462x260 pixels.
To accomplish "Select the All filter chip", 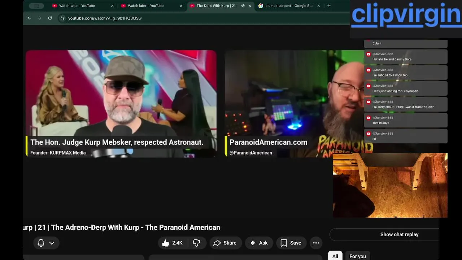I will pyautogui.click(x=335, y=256).
